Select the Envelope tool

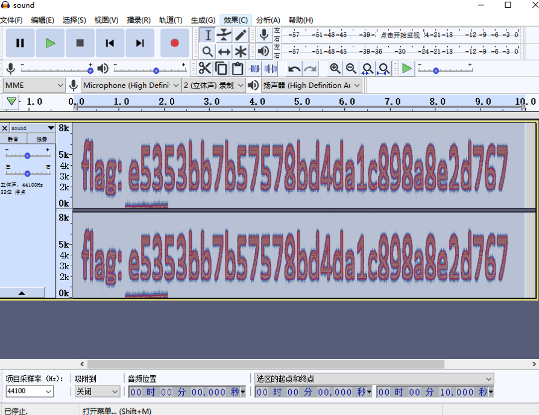click(224, 35)
